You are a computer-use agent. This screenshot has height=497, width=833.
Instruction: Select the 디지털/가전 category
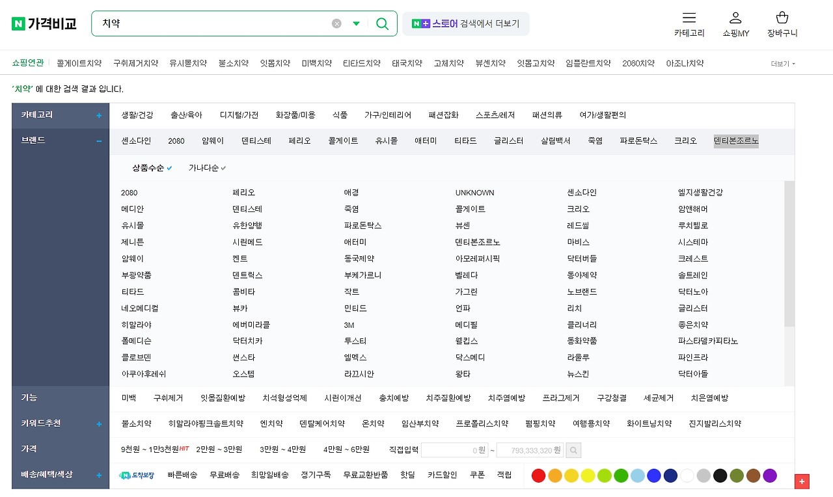(x=239, y=115)
